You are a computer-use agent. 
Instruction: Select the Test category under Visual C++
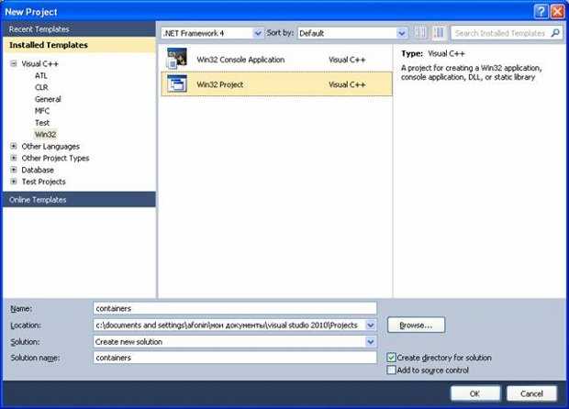pyautogui.click(x=42, y=123)
